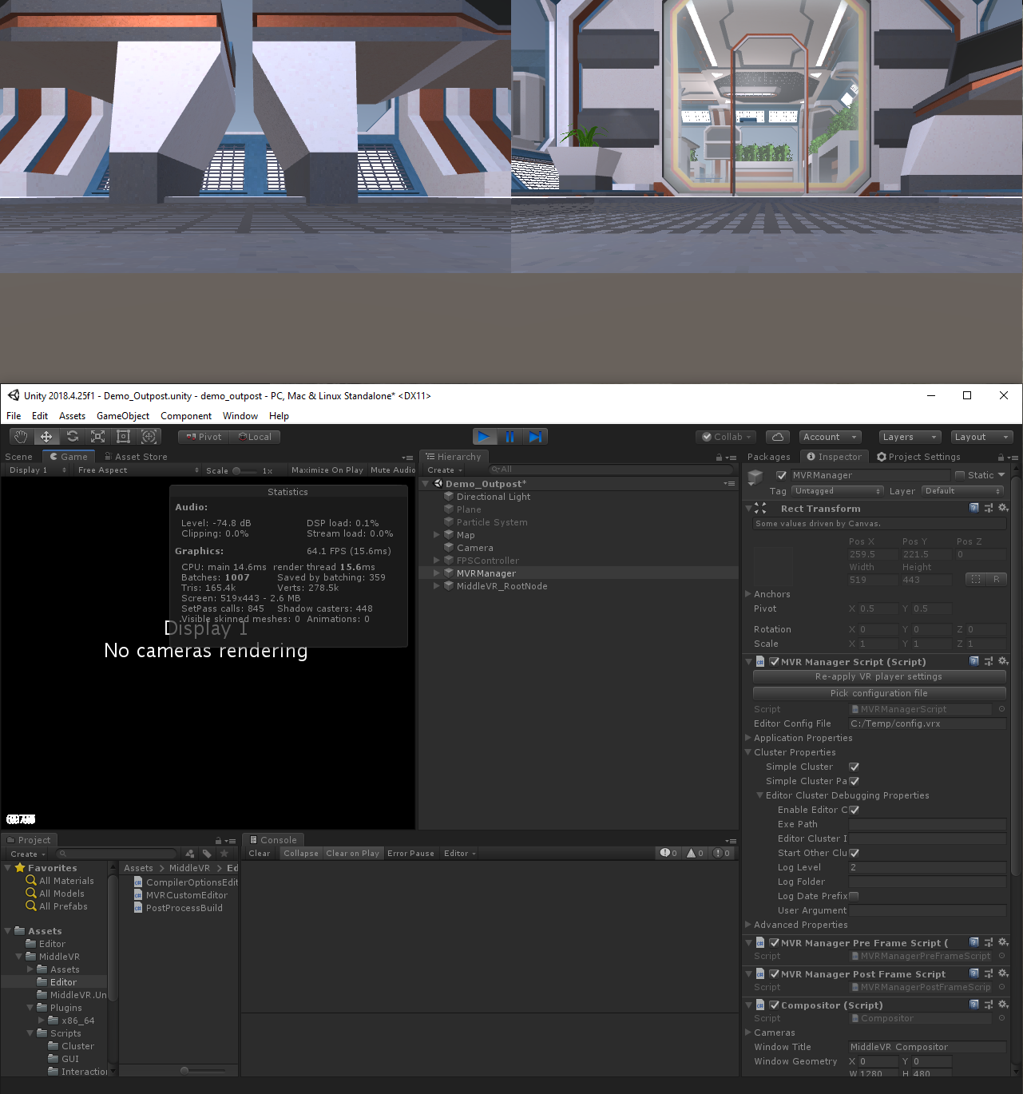1023x1094 pixels.
Task: Click the Inspector lock icon
Action: [x=1001, y=458]
